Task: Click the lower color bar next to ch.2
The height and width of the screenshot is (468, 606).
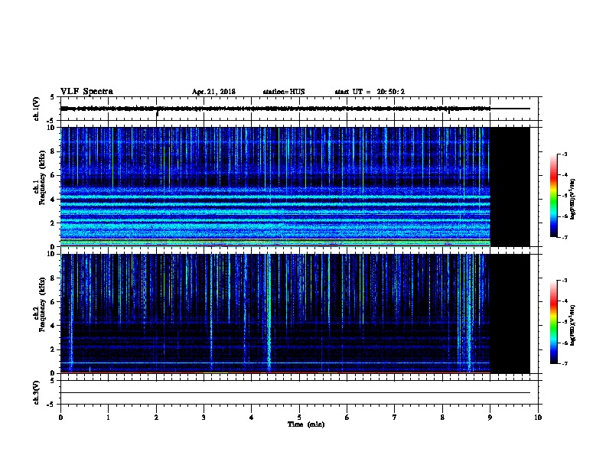Action: coord(553,322)
